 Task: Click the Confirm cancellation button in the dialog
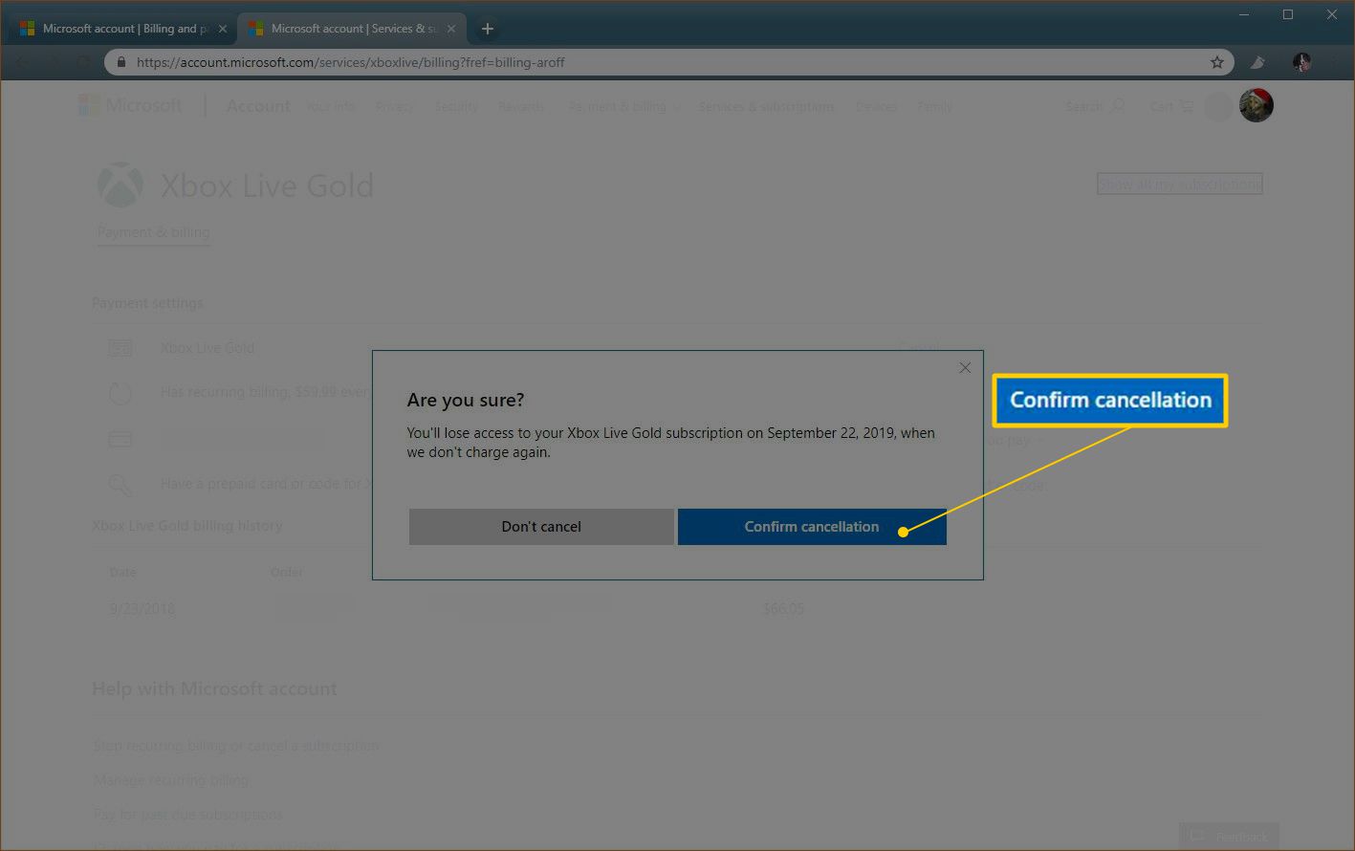coord(812,527)
